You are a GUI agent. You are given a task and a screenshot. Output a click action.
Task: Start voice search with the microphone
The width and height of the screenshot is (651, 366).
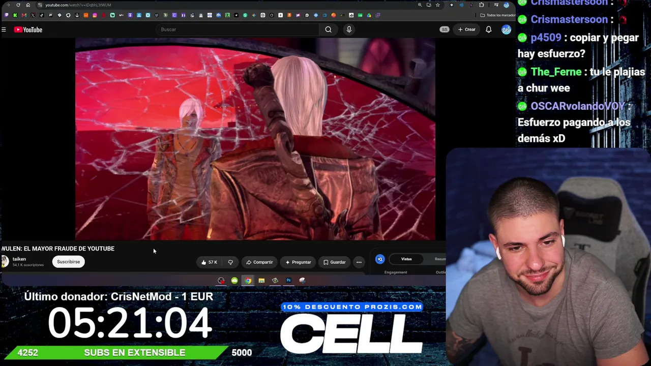349,29
